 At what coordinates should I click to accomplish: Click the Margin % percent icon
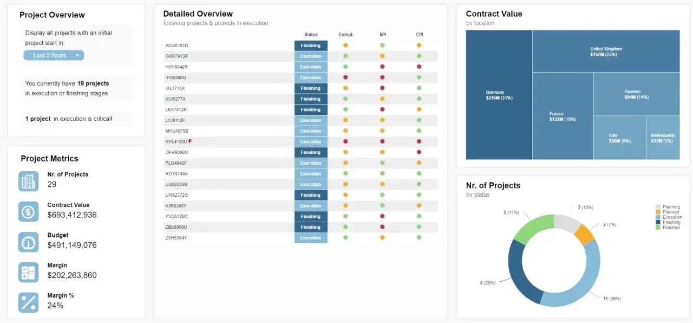(28, 302)
